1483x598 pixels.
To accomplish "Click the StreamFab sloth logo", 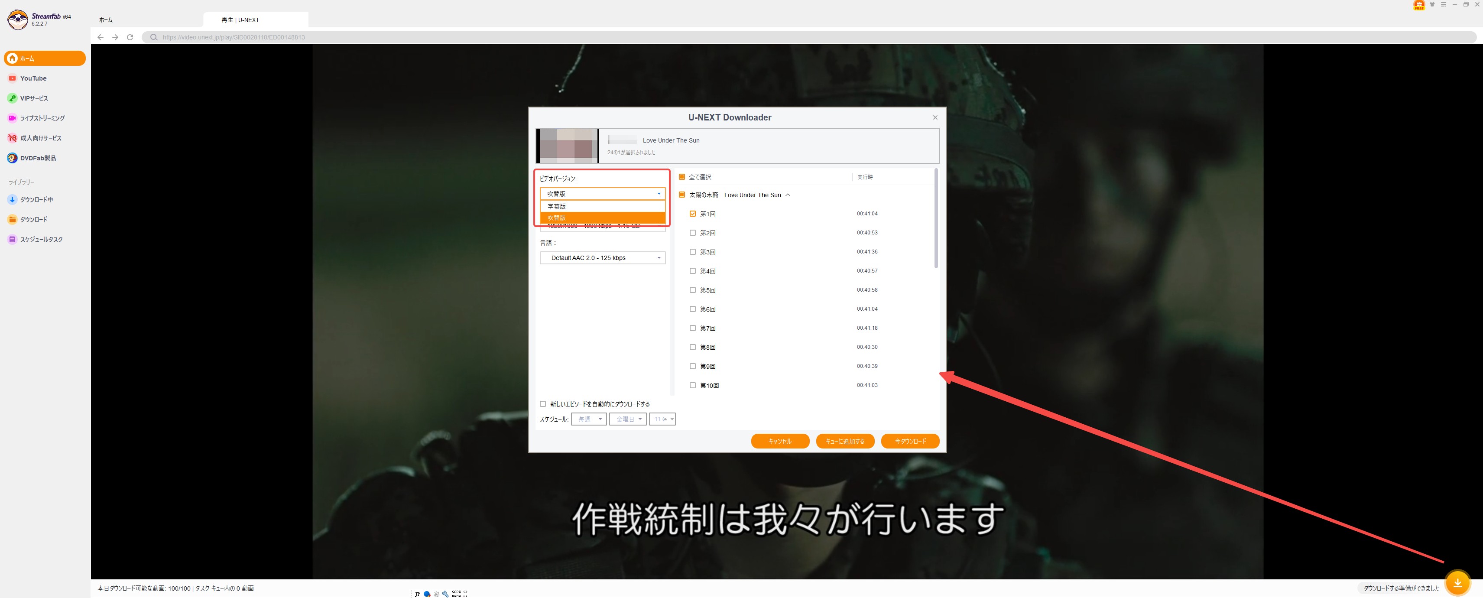I will pos(17,19).
